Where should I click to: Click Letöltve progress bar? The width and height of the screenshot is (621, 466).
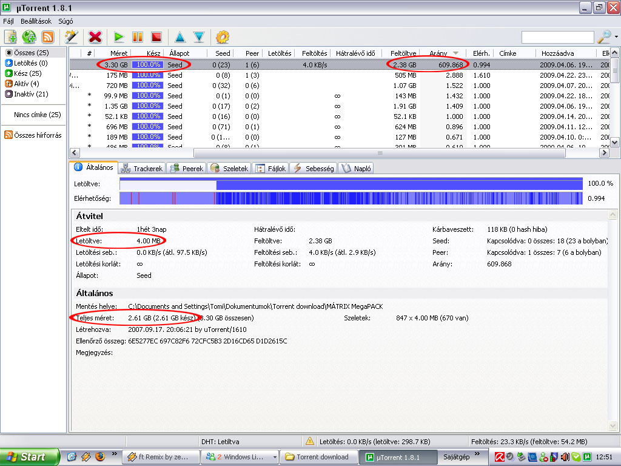351,184
